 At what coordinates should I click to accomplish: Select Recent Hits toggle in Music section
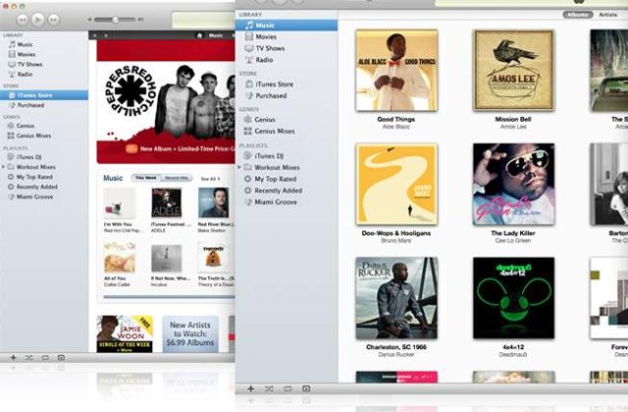[177, 178]
